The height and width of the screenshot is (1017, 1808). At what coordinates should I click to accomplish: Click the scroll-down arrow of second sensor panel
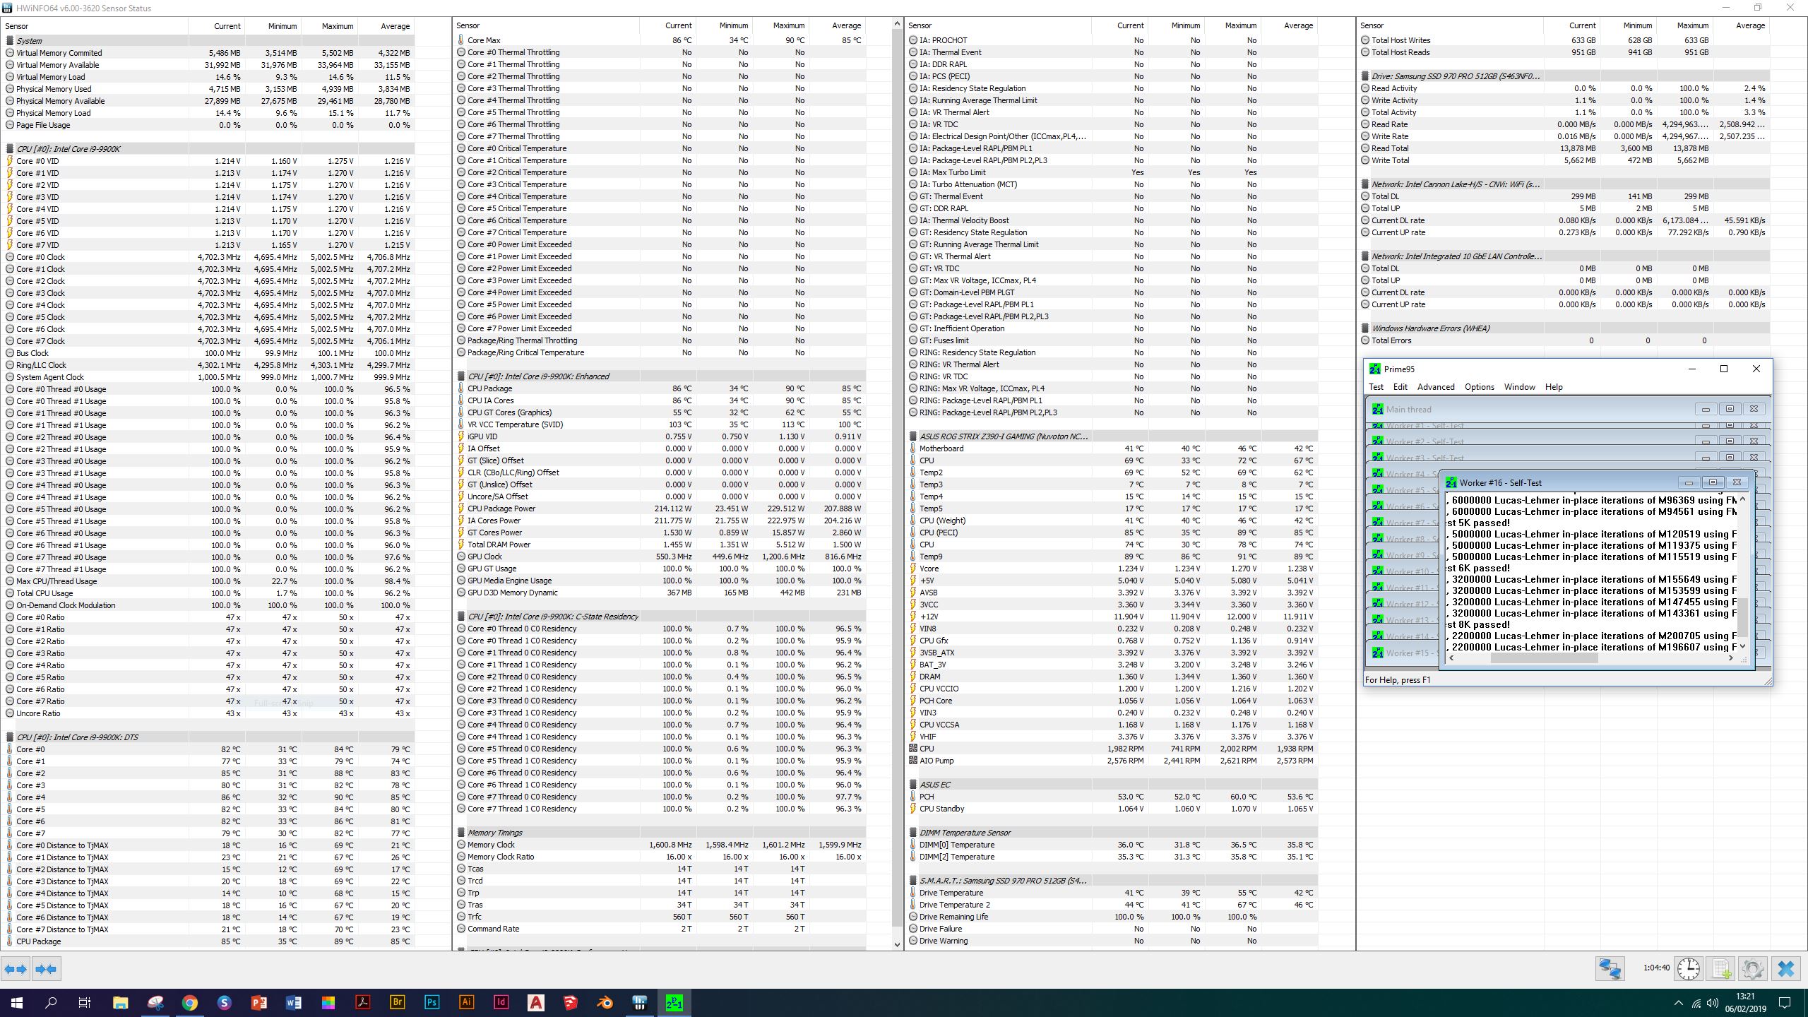[897, 944]
